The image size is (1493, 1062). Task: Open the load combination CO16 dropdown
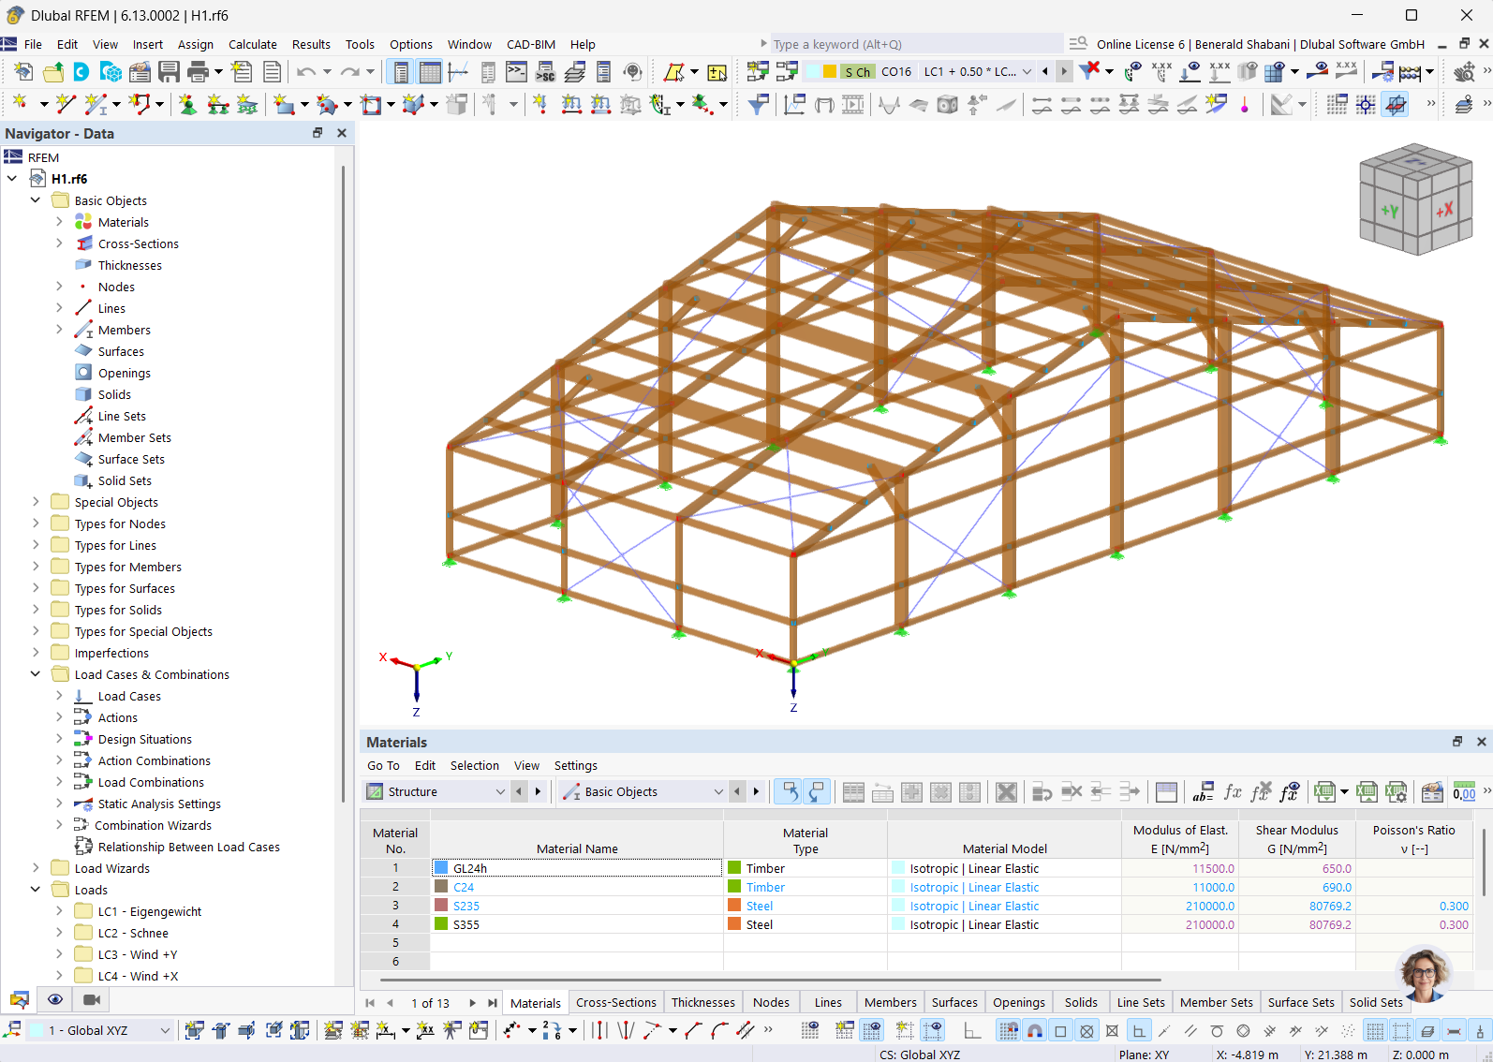(1027, 71)
